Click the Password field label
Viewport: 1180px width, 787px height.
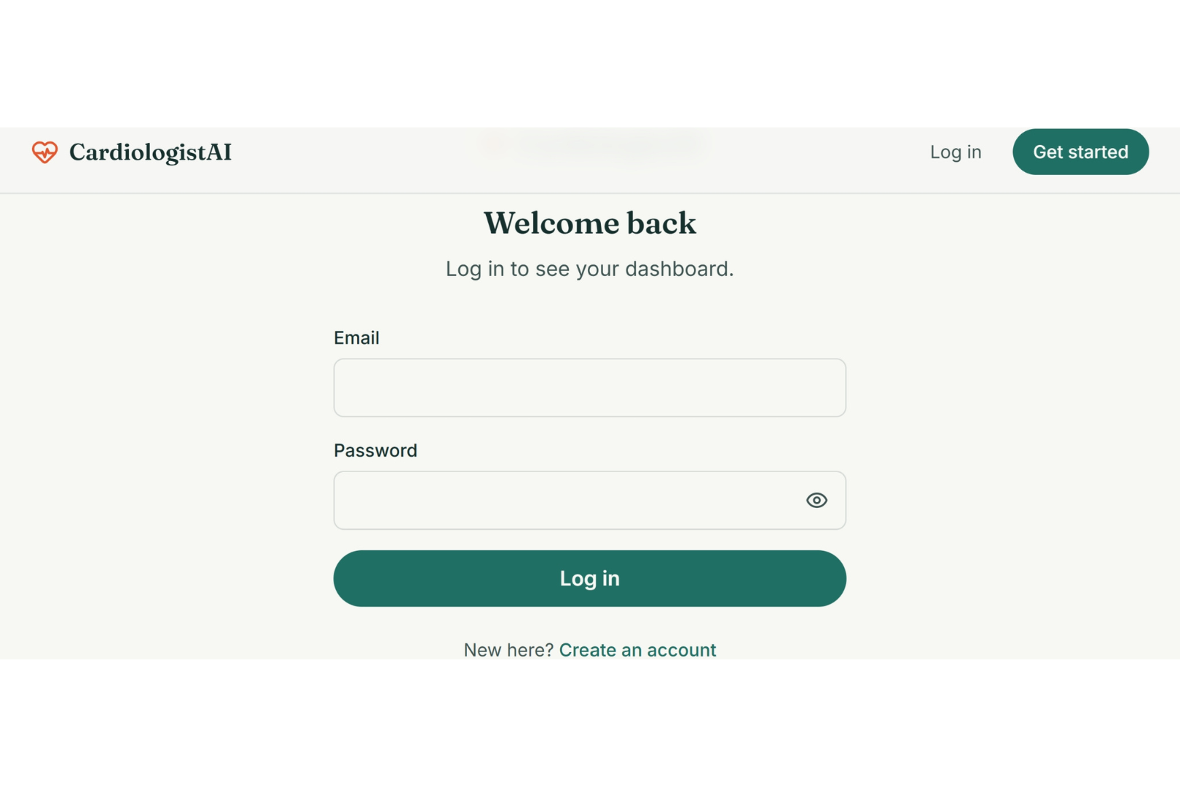[375, 450]
